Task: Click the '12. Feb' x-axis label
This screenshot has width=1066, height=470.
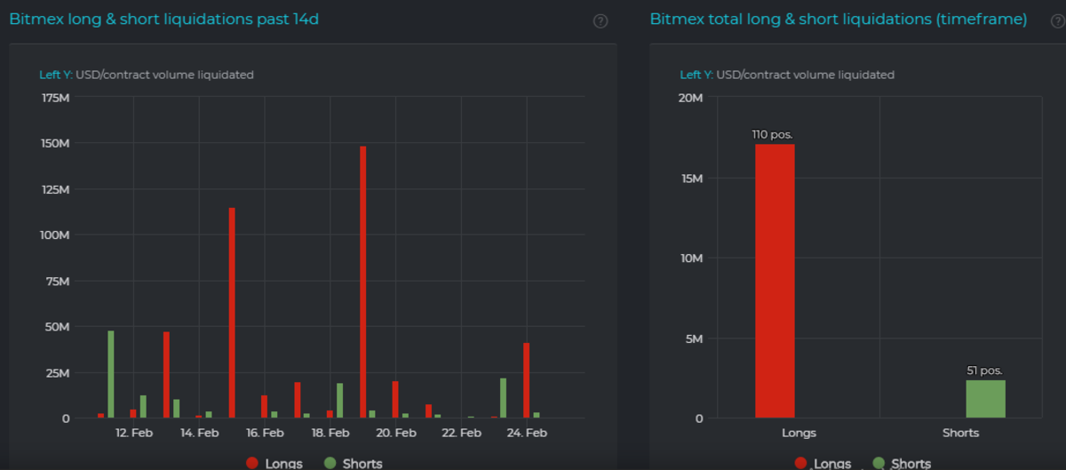Action: (134, 433)
